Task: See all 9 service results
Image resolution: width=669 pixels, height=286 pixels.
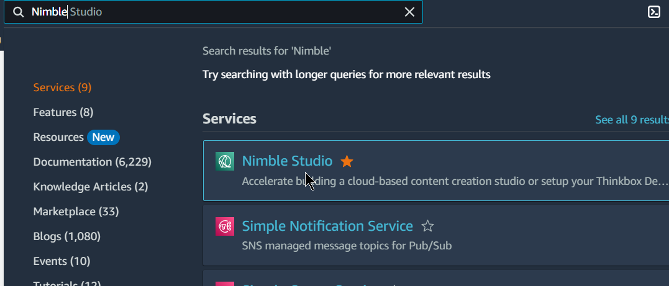Action: pyautogui.click(x=632, y=120)
